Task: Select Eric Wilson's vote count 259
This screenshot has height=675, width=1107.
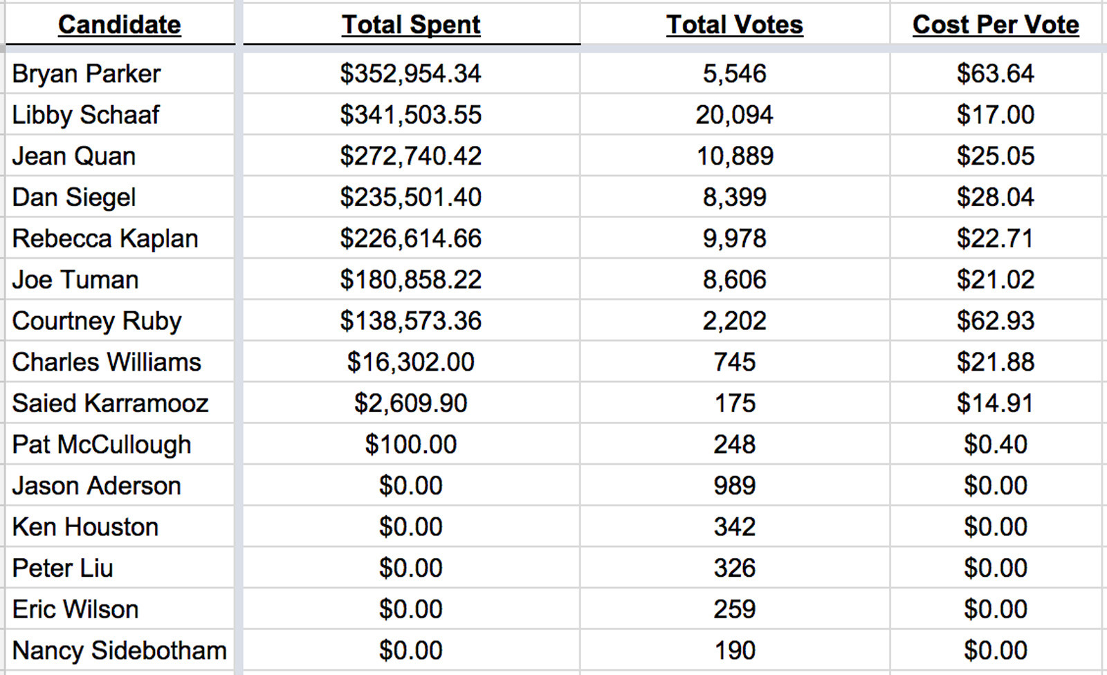Action: pyautogui.click(x=735, y=609)
